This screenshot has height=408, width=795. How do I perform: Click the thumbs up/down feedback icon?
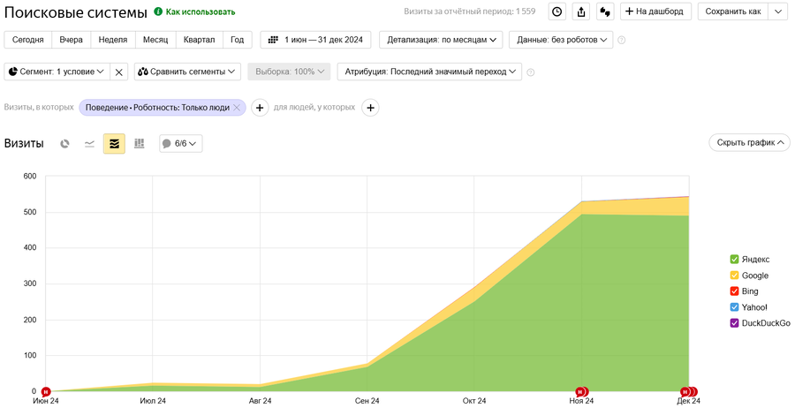pos(605,11)
